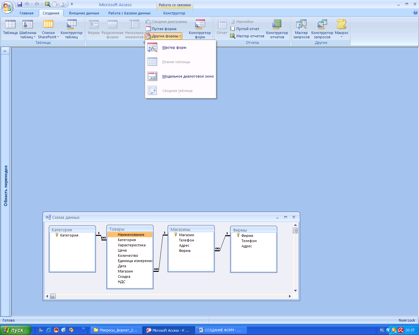Screen dimensions: 419x335
Task: Open Шаблоны таблиц templates
Action: point(28,29)
